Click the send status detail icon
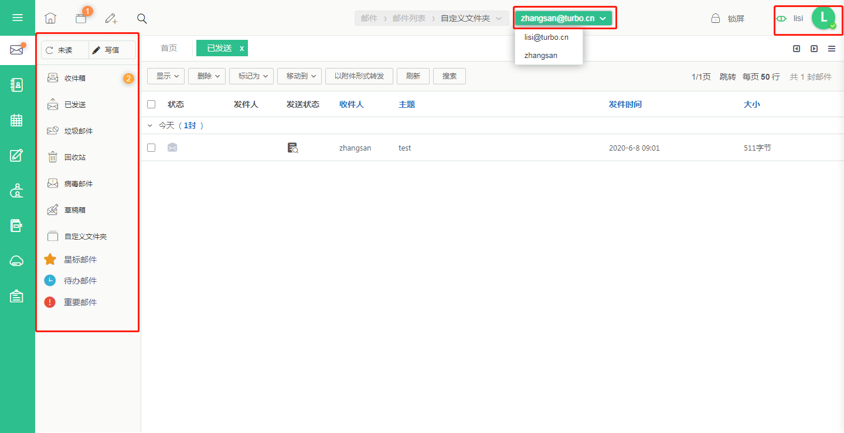The image size is (844, 433). (x=292, y=148)
